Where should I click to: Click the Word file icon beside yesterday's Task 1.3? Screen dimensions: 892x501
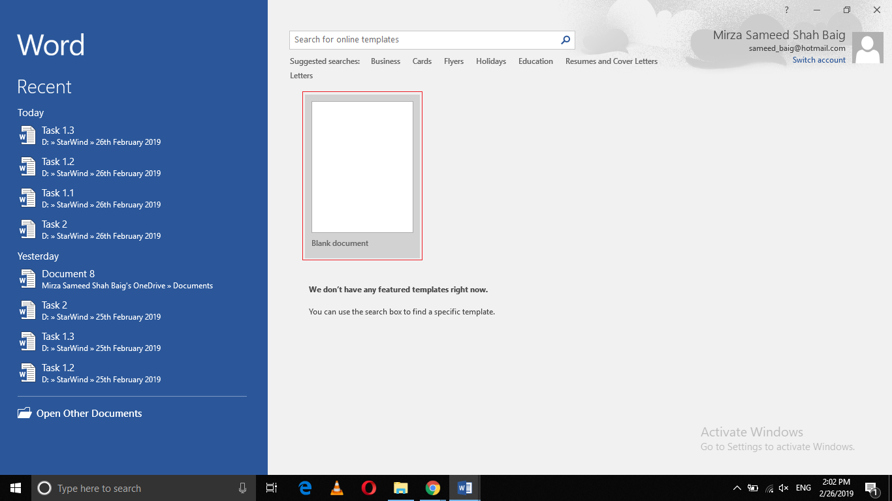pyautogui.click(x=27, y=342)
